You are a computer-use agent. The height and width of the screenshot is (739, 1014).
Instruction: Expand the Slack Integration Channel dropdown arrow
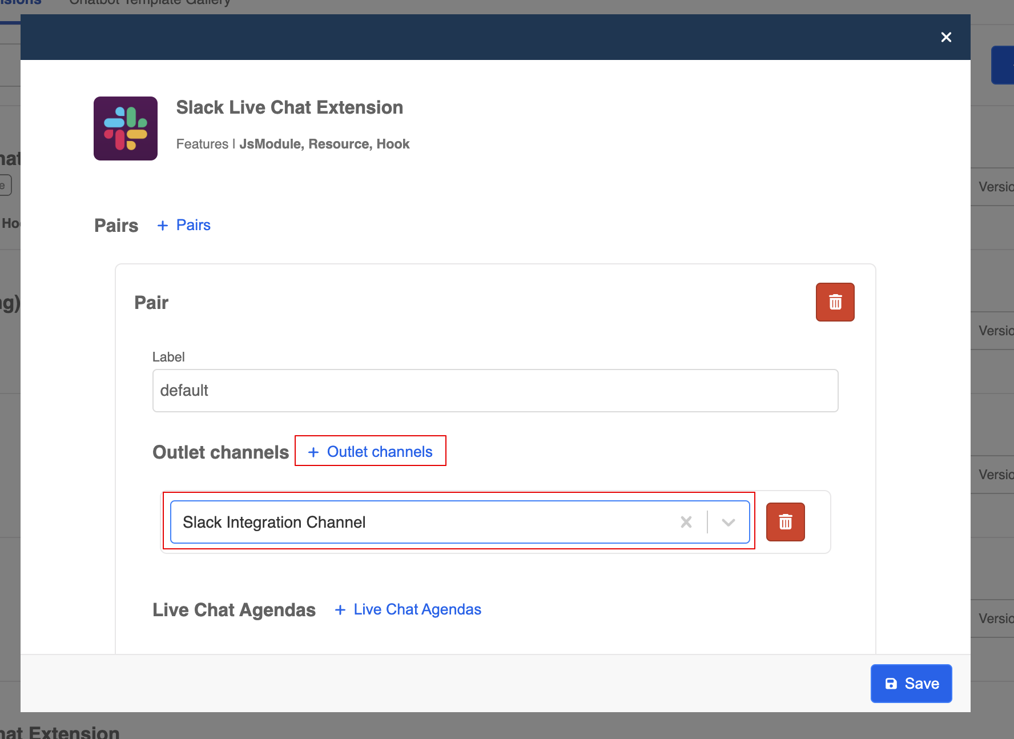(728, 522)
